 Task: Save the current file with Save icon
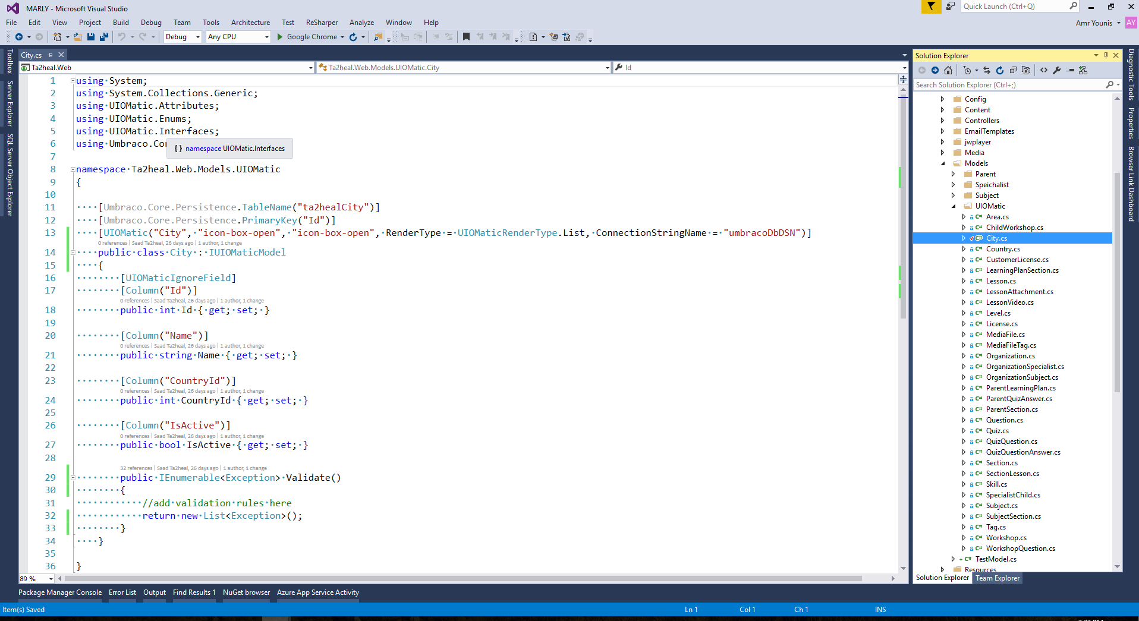click(x=91, y=37)
